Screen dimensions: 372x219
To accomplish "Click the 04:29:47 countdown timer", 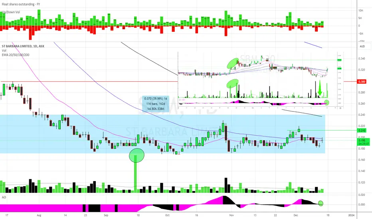I will point(364,144).
